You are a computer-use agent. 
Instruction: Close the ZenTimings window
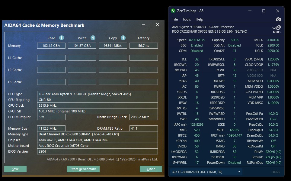tap(278, 11)
